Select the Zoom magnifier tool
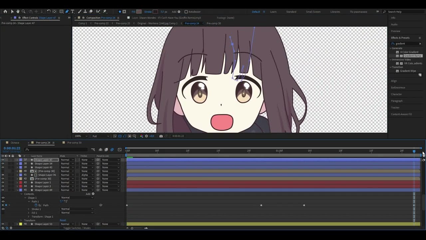 (x=23, y=11)
